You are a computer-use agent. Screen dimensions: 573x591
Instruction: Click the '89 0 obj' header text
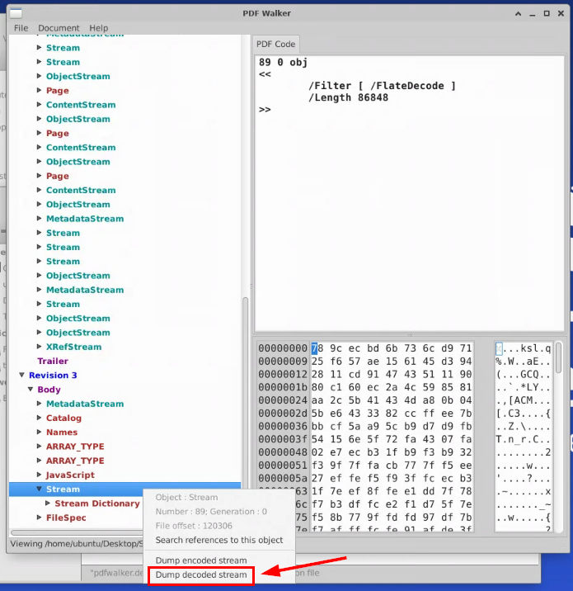pyautogui.click(x=283, y=62)
